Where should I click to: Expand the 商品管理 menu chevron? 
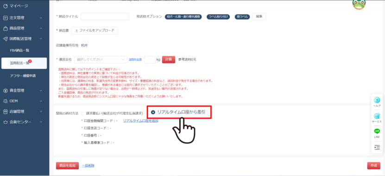41,28
